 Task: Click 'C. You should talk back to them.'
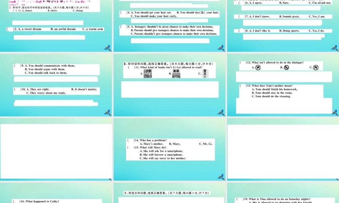(x=46, y=73)
